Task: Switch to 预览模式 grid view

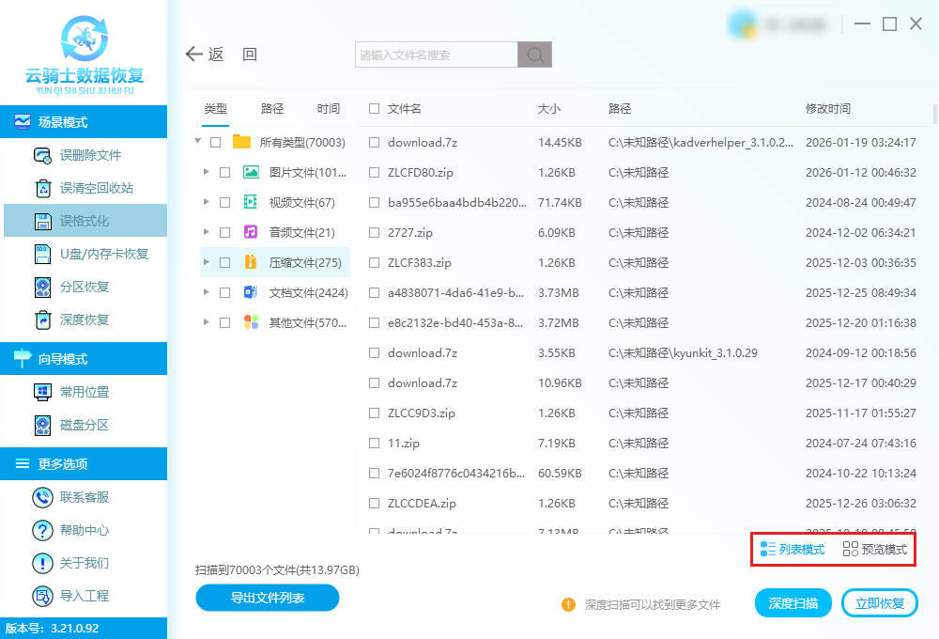Action: [875, 549]
